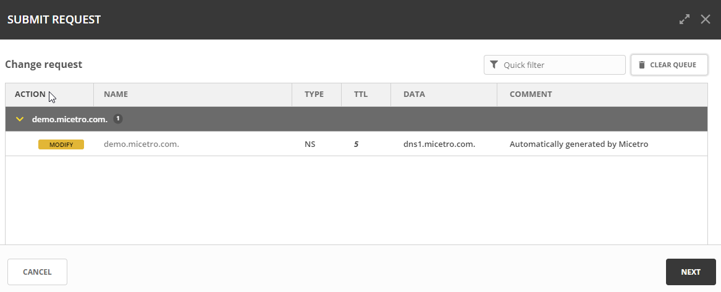The image size is (721, 292).
Task: Click the Automatically generated by Micetro comment
Action: pyautogui.click(x=578, y=144)
